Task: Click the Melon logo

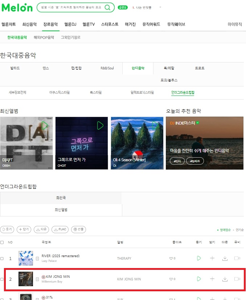Action: pos(17,8)
